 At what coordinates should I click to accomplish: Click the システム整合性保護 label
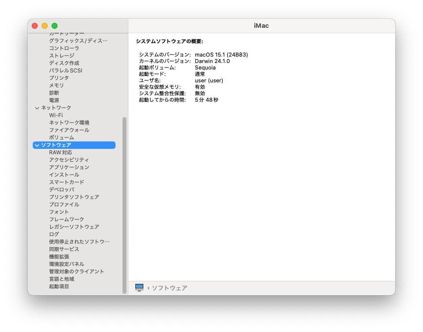[x=162, y=93]
